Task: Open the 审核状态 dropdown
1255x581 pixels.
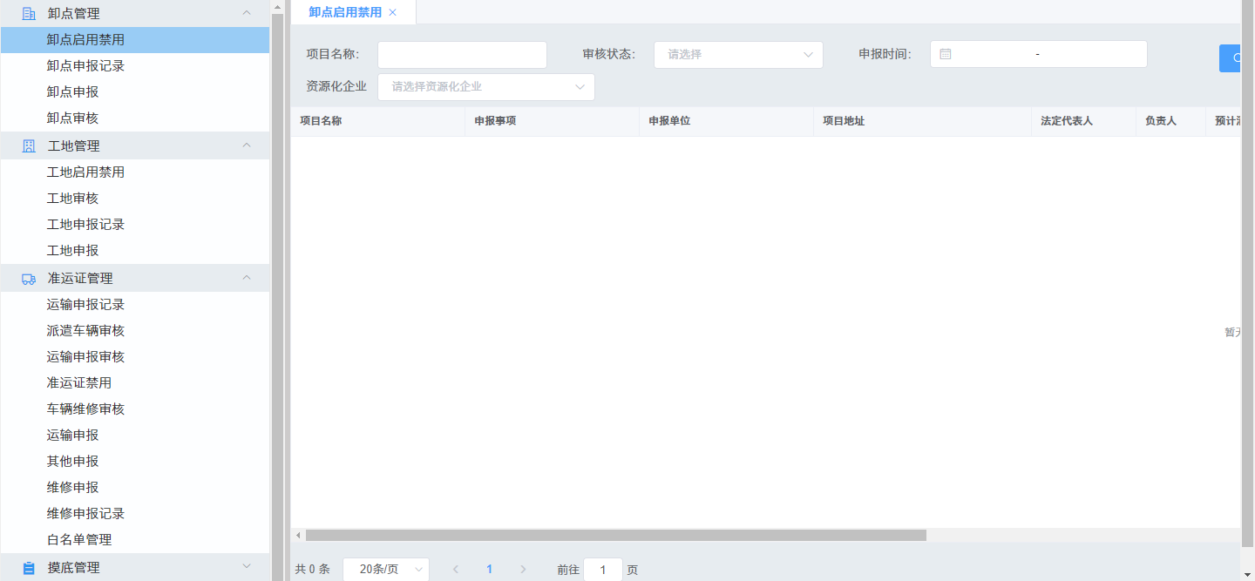Action: [x=737, y=55]
